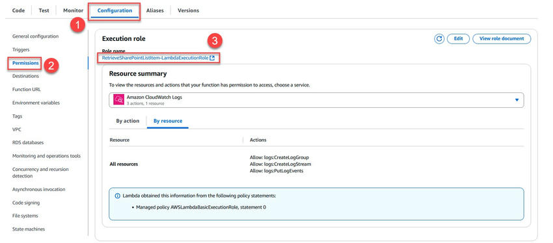
Task: Open Concurrency and recursion detection
Action: [x=40, y=173]
